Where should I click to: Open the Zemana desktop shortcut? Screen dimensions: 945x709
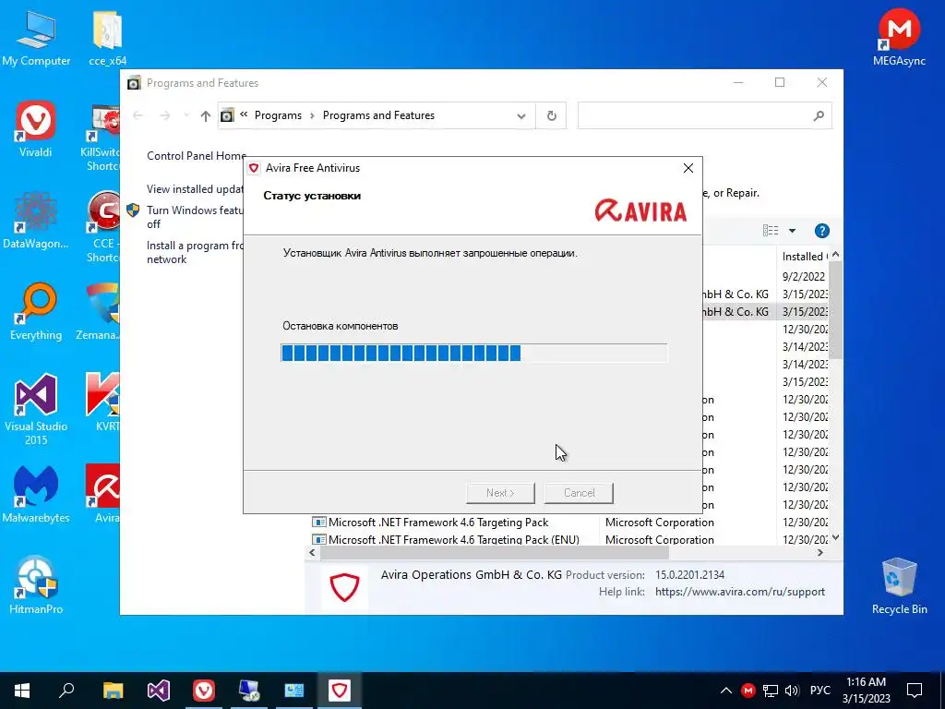coord(100,312)
